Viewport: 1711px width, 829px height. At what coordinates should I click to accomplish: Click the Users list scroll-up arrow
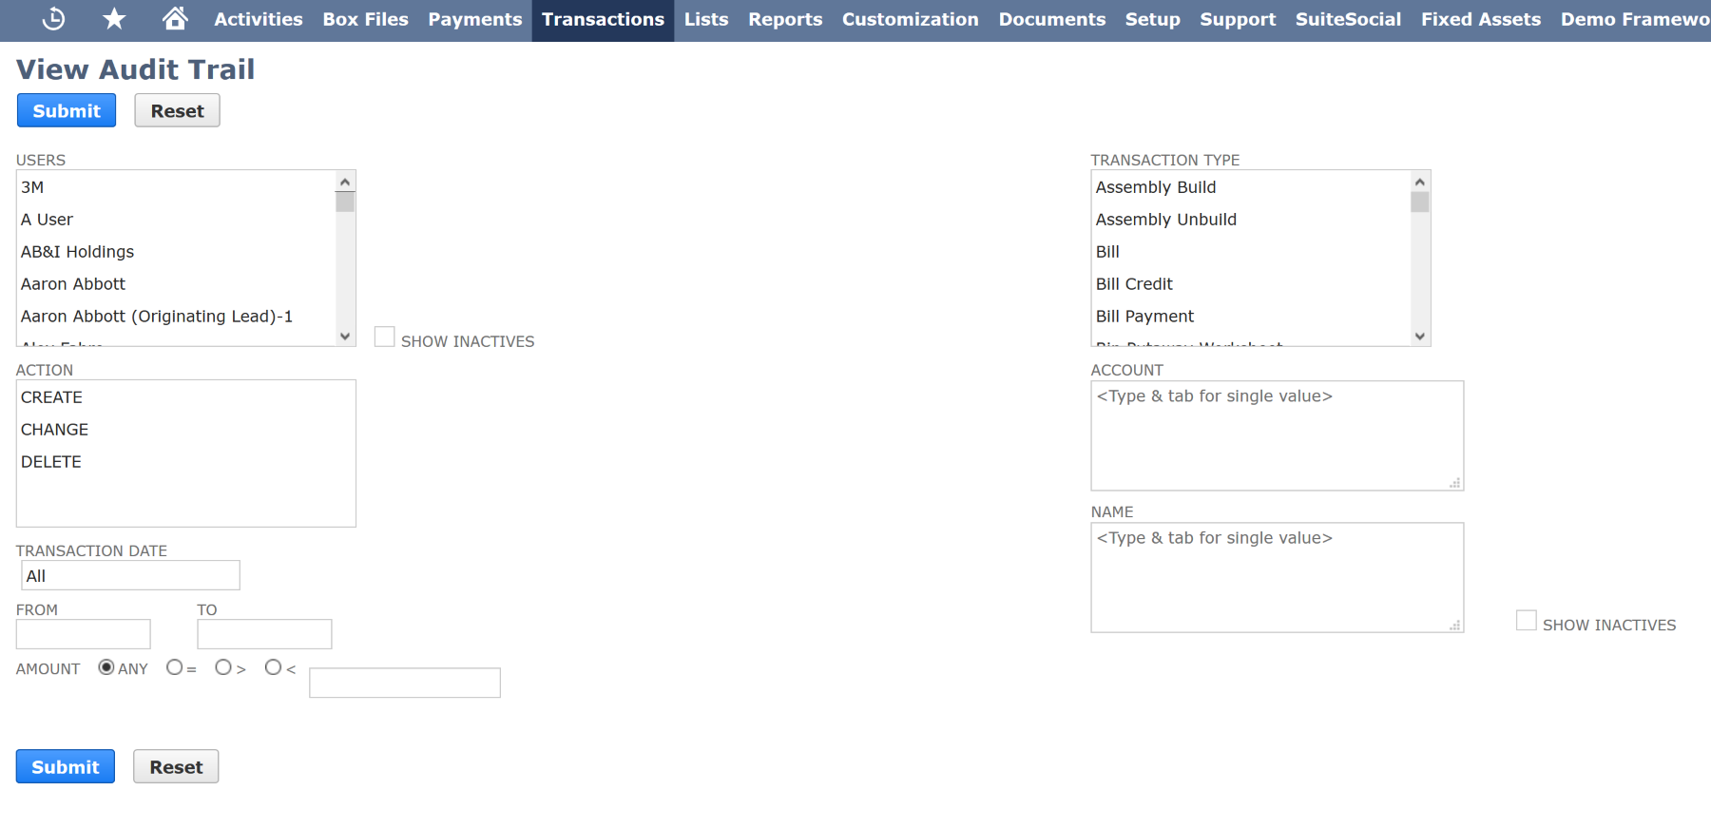[x=345, y=182]
